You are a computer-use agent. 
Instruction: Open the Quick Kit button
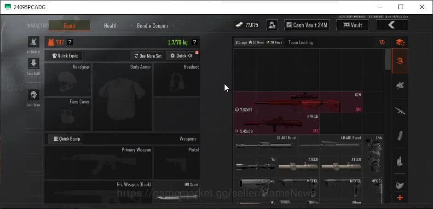click(182, 56)
